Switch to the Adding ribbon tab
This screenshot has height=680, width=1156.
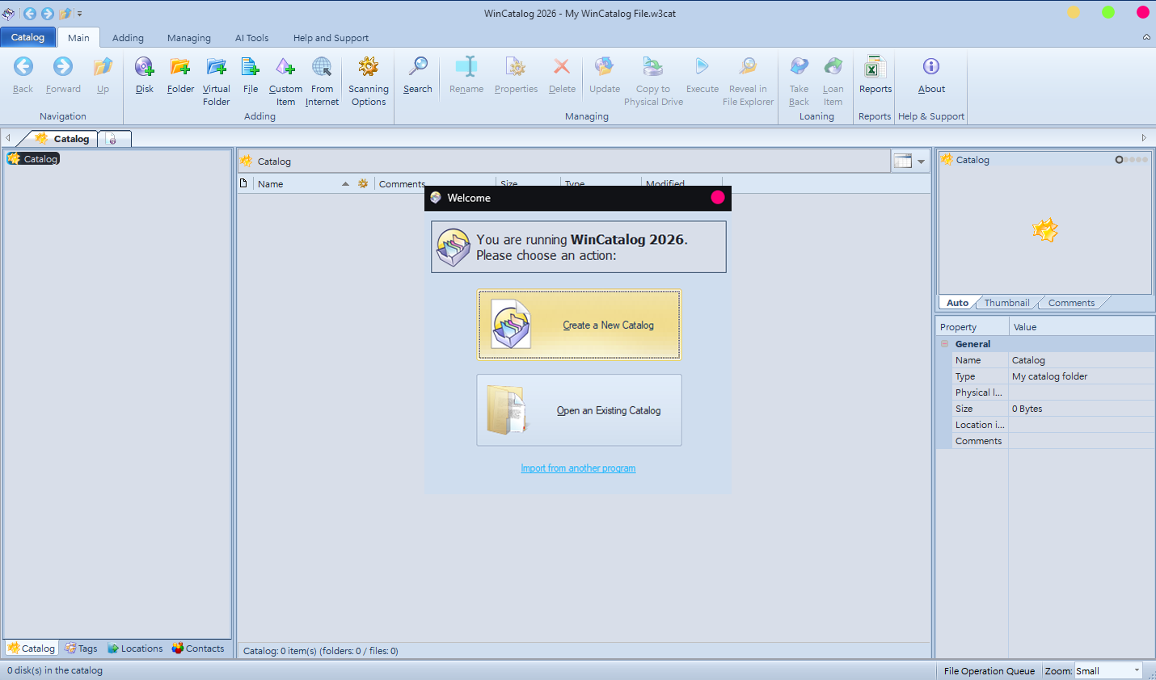point(128,38)
